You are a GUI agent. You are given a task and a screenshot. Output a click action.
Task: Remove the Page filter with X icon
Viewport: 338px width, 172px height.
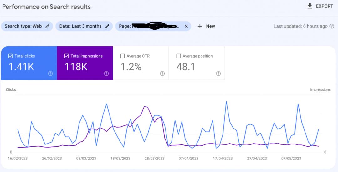click(x=186, y=26)
